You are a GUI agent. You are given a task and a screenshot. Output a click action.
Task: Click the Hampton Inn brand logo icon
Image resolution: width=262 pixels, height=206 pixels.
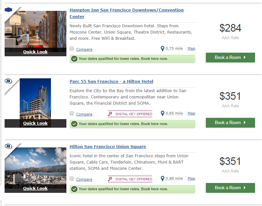(x=8, y=10)
